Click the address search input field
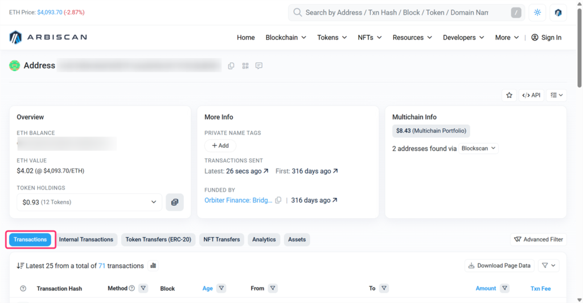 [399, 13]
